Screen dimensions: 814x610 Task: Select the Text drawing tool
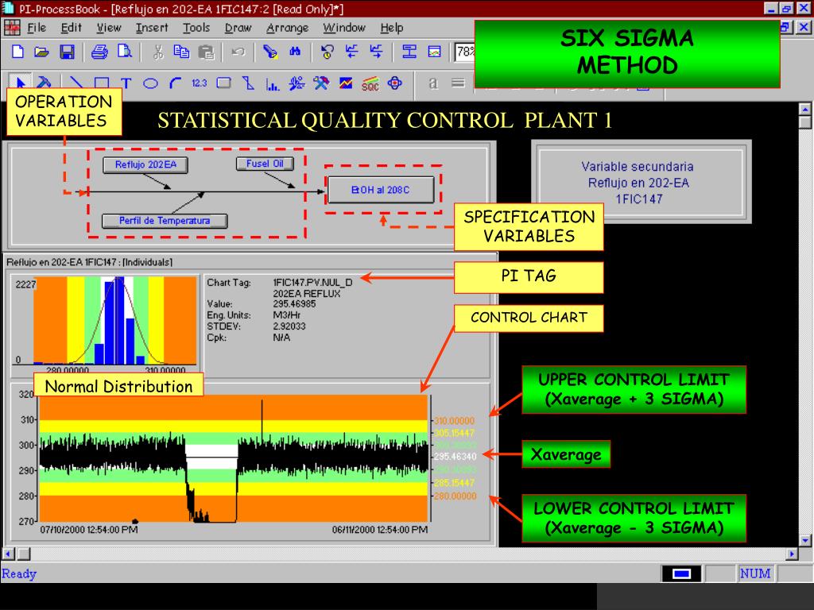pos(125,83)
